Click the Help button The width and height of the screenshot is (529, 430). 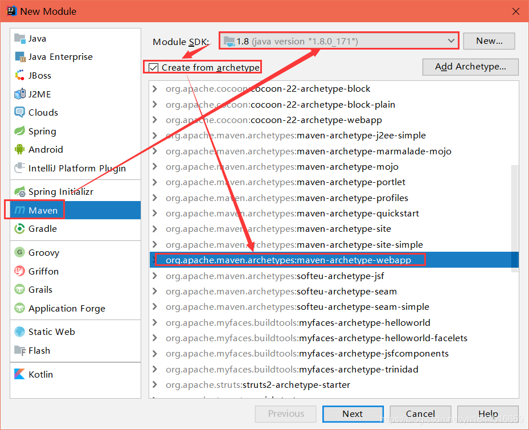coord(488,414)
